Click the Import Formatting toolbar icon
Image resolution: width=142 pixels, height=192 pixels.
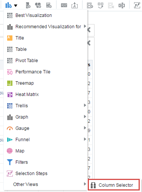(75, 5)
